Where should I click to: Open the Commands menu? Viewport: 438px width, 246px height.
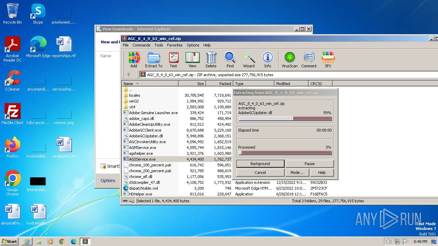click(x=141, y=45)
